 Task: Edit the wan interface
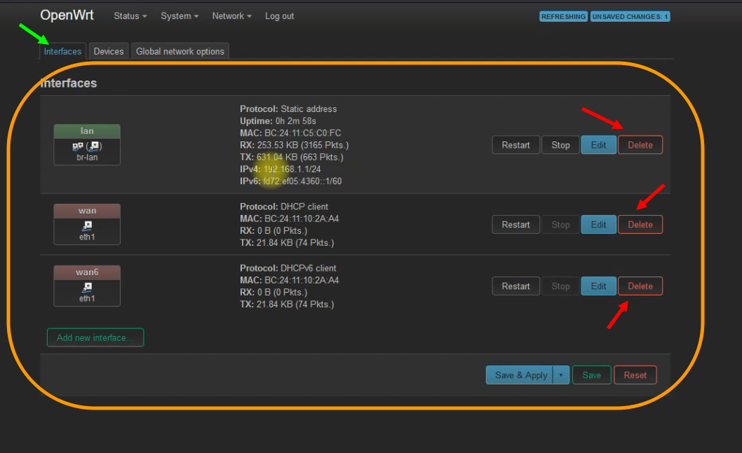pyautogui.click(x=598, y=225)
